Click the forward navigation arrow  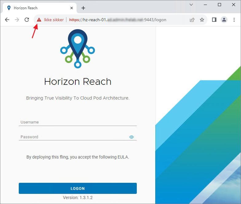point(17,20)
